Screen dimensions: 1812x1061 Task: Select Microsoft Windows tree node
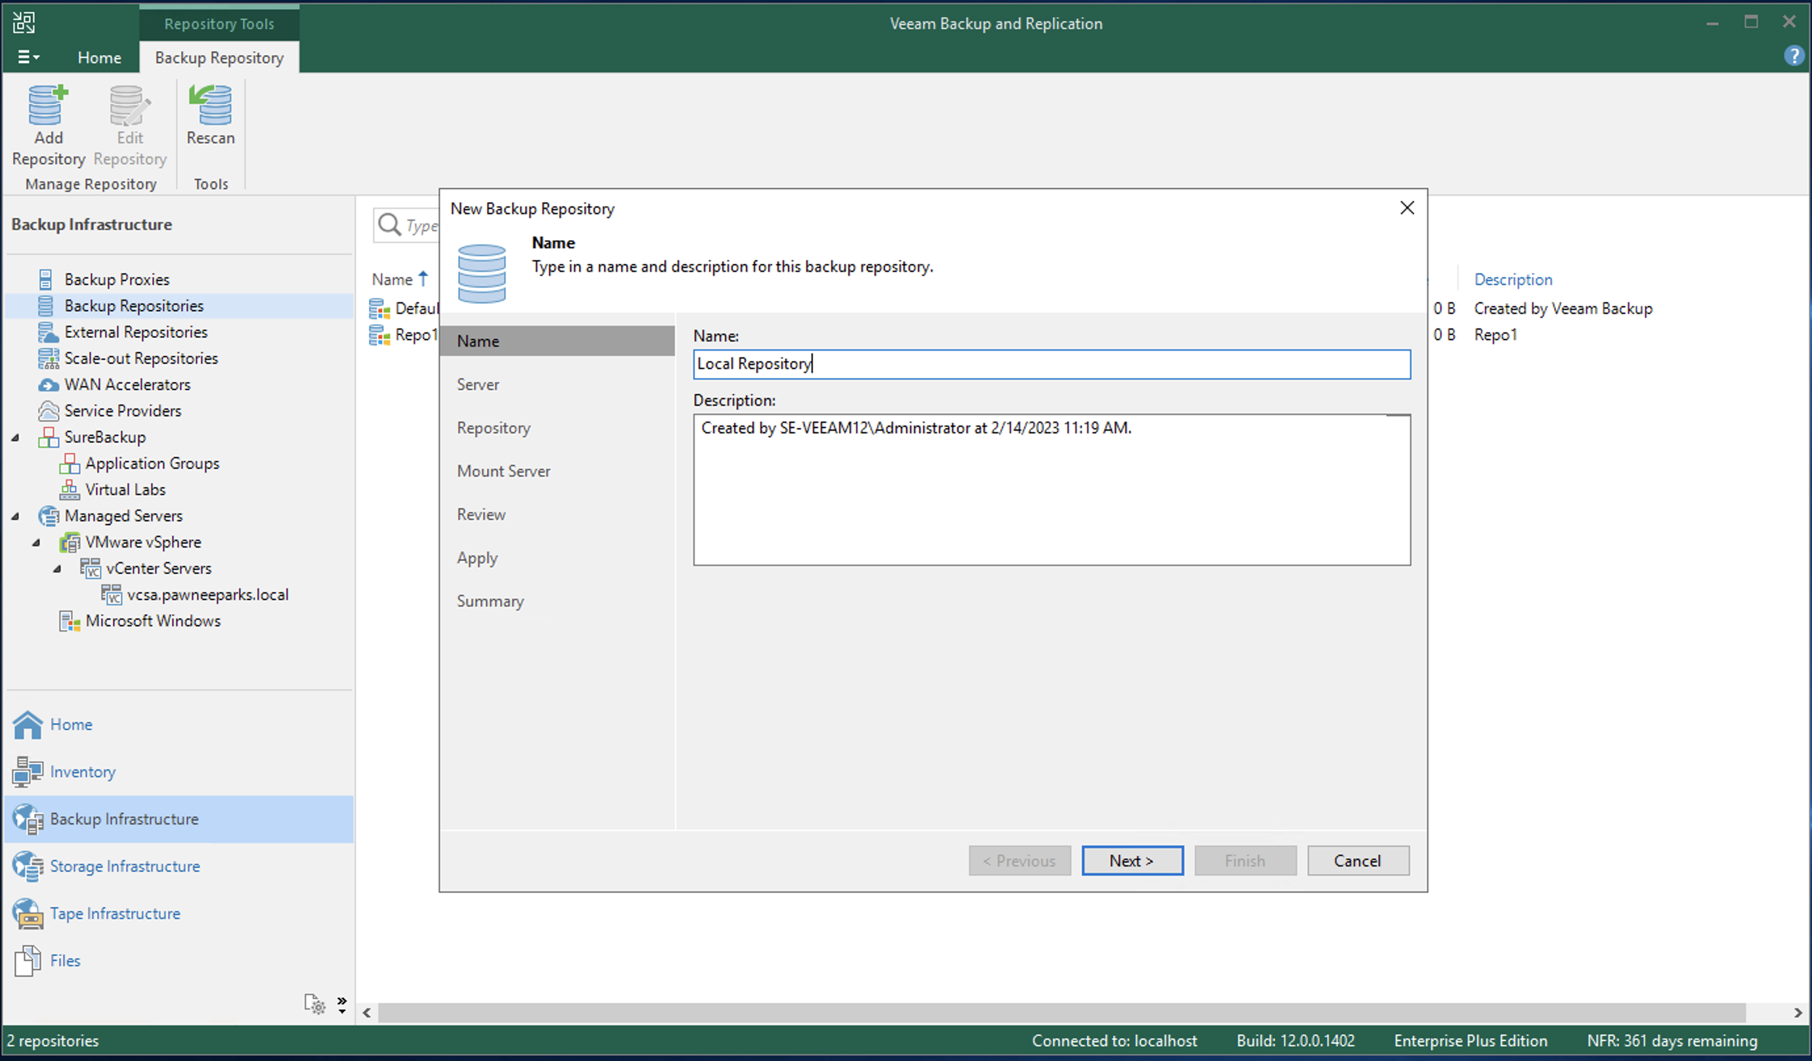click(x=153, y=620)
